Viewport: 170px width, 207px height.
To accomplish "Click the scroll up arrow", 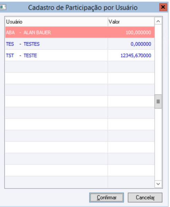I will [x=158, y=21].
